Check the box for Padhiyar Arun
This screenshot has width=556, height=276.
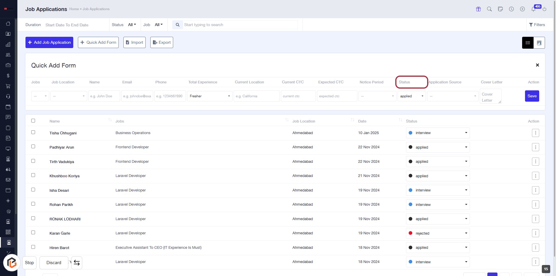[x=33, y=147]
